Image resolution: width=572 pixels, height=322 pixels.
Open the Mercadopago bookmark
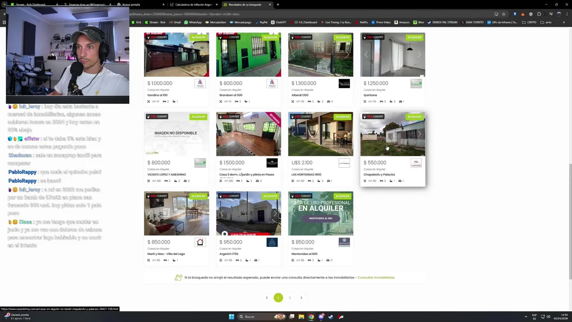(x=240, y=22)
